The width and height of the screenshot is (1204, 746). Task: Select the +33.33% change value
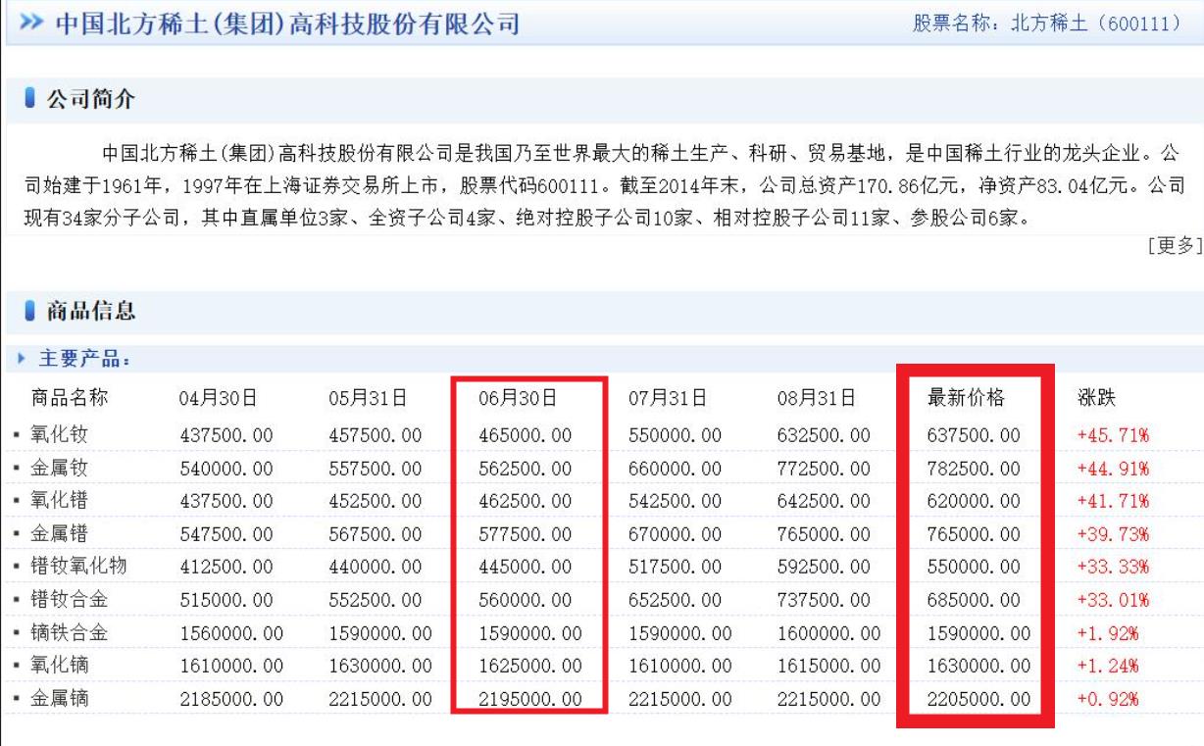point(1113,567)
